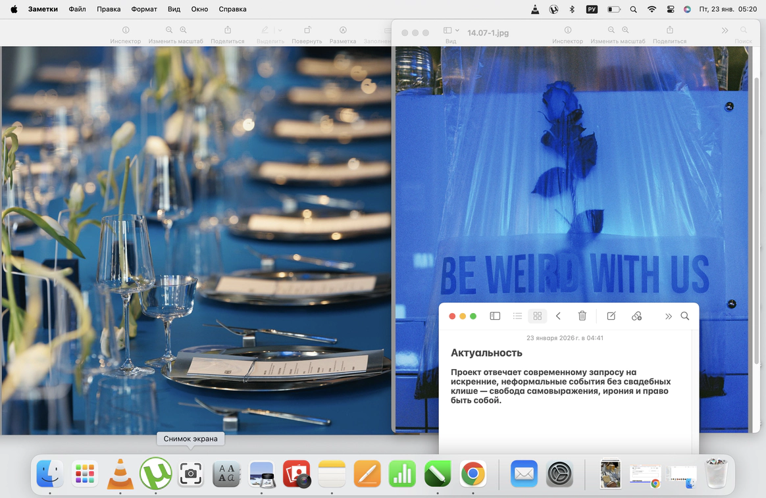This screenshot has width=766, height=498.
Task: Click the Актуальность note heading
Action: click(x=486, y=353)
